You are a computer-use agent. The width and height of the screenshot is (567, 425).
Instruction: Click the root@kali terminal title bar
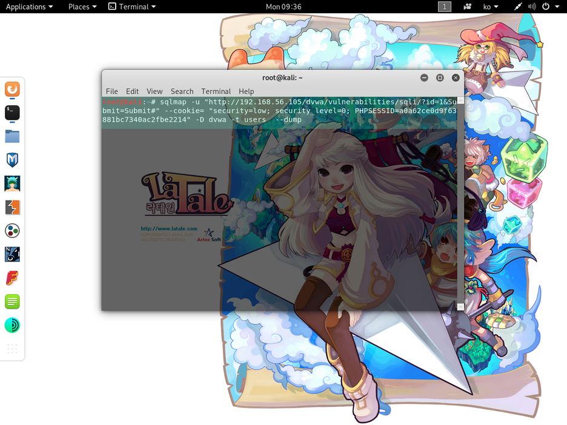tap(282, 77)
